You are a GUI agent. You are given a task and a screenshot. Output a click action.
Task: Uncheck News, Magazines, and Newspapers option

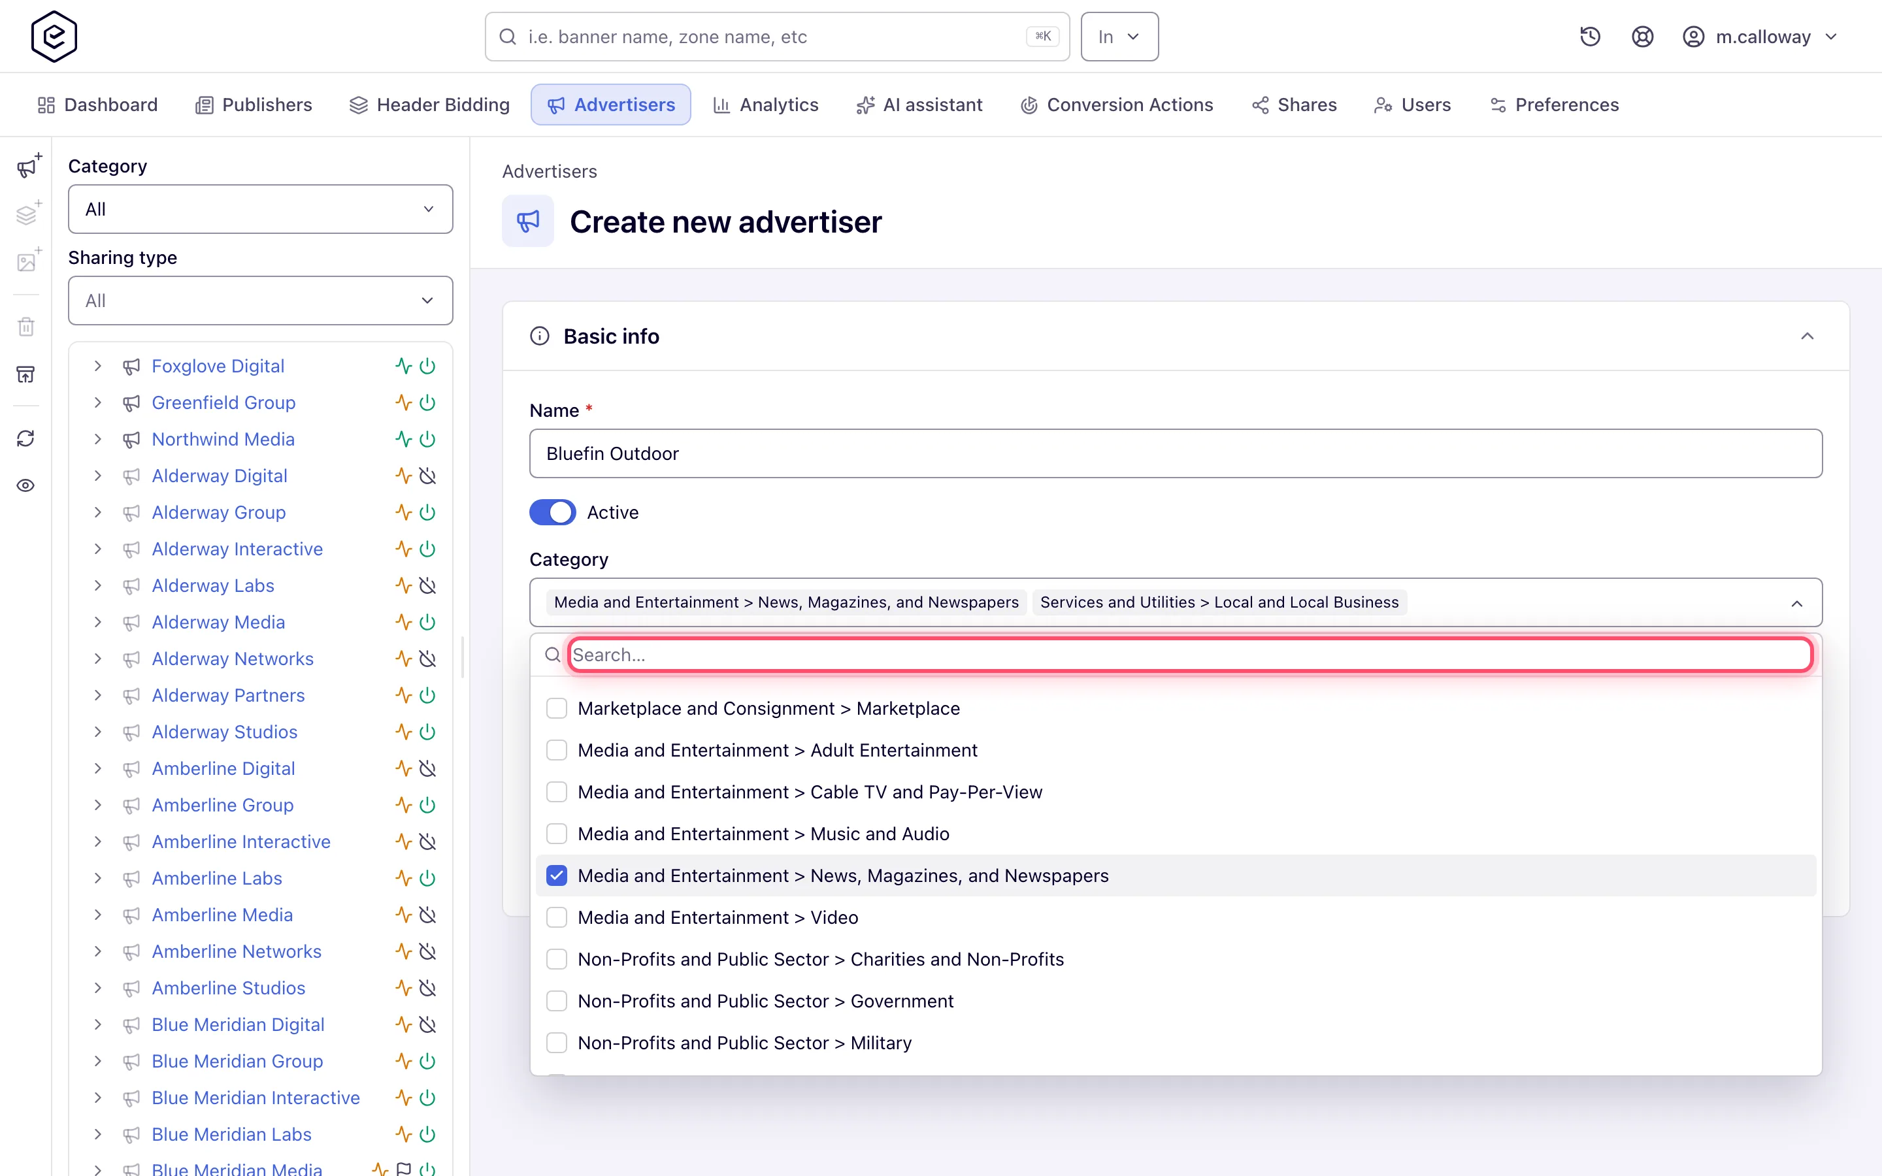[x=556, y=875]
